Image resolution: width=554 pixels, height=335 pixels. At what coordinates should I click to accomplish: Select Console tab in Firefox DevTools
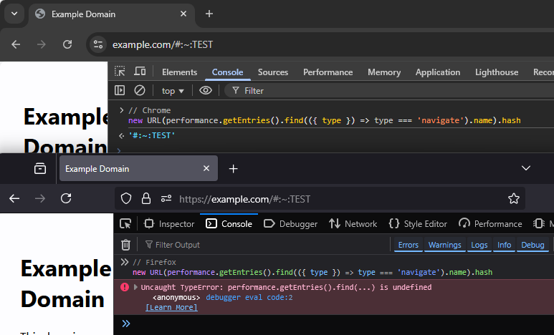[229, 224]
